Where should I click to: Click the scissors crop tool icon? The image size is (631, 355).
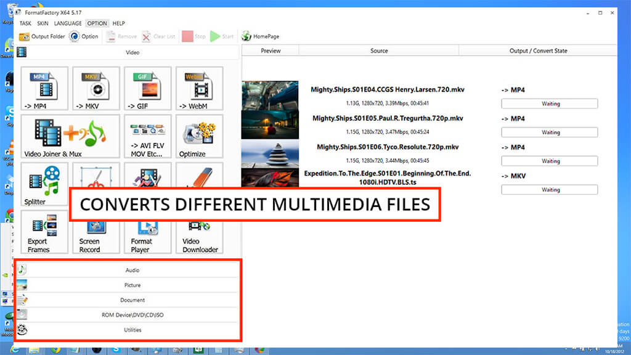(96, 176)
